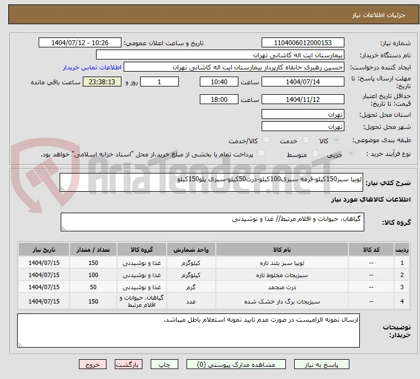Image resolution: width=420 pixels, height=379 pixels.
Task: Click unit عدد in row 4
Action: pyautogui.click(x=191, y=301)
